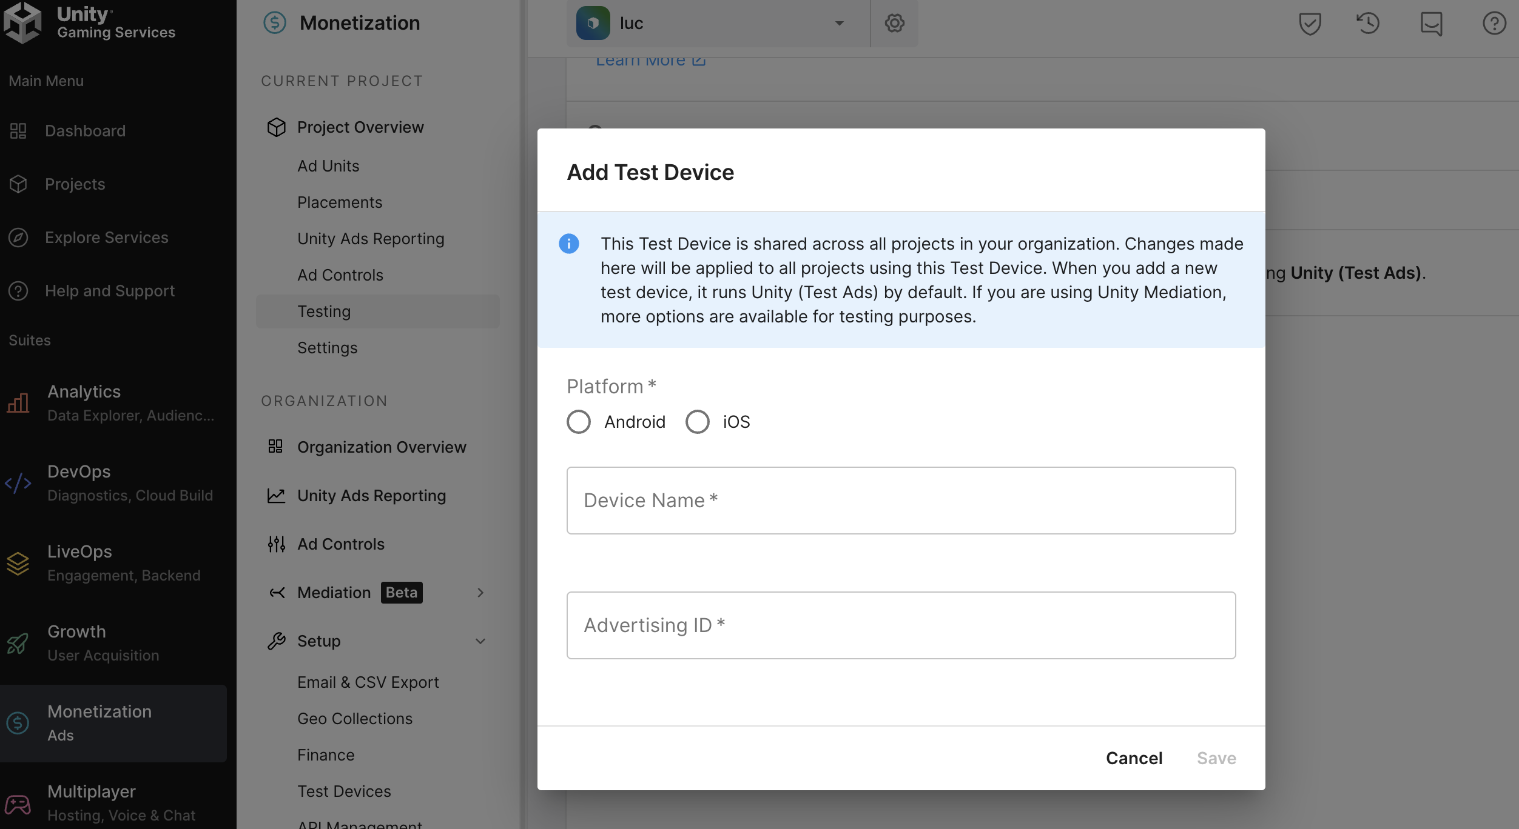The width and height of the screenshot is (1519, 829).
Task: Click Cancel in Add Test Device dialog
Action: click(x=1134, y=758)
